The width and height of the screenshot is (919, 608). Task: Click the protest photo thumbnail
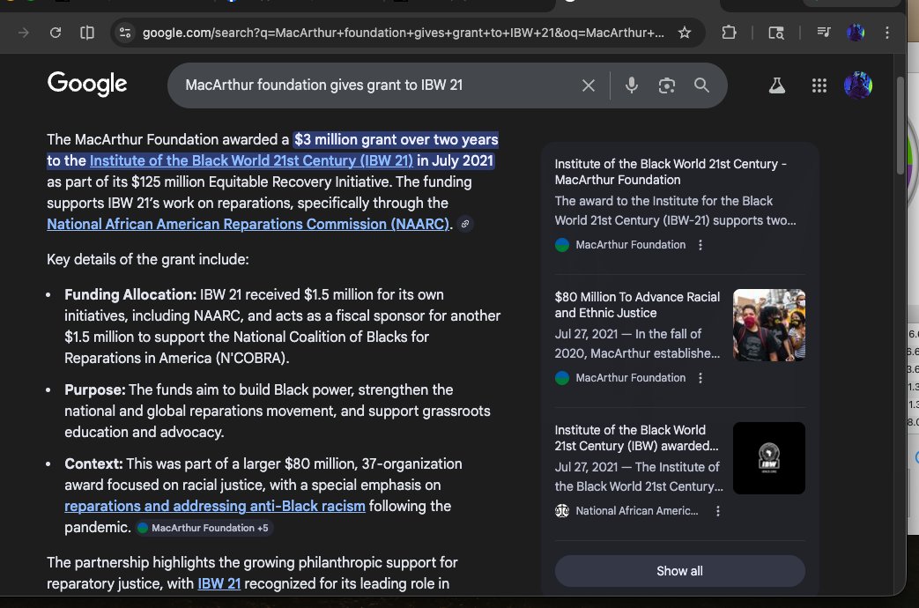tap(769, 325)
